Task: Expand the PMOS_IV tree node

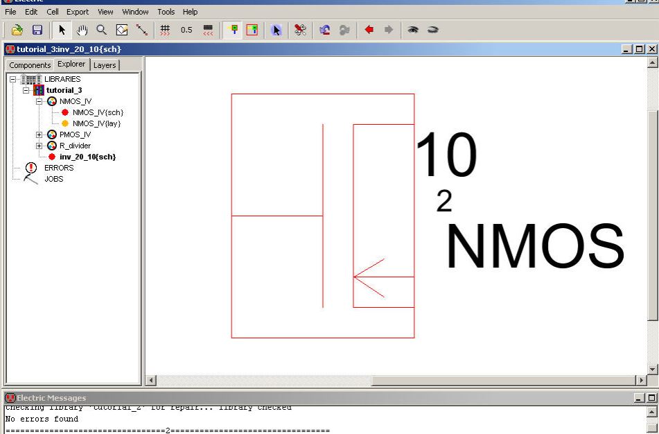Action: [40, 134]
